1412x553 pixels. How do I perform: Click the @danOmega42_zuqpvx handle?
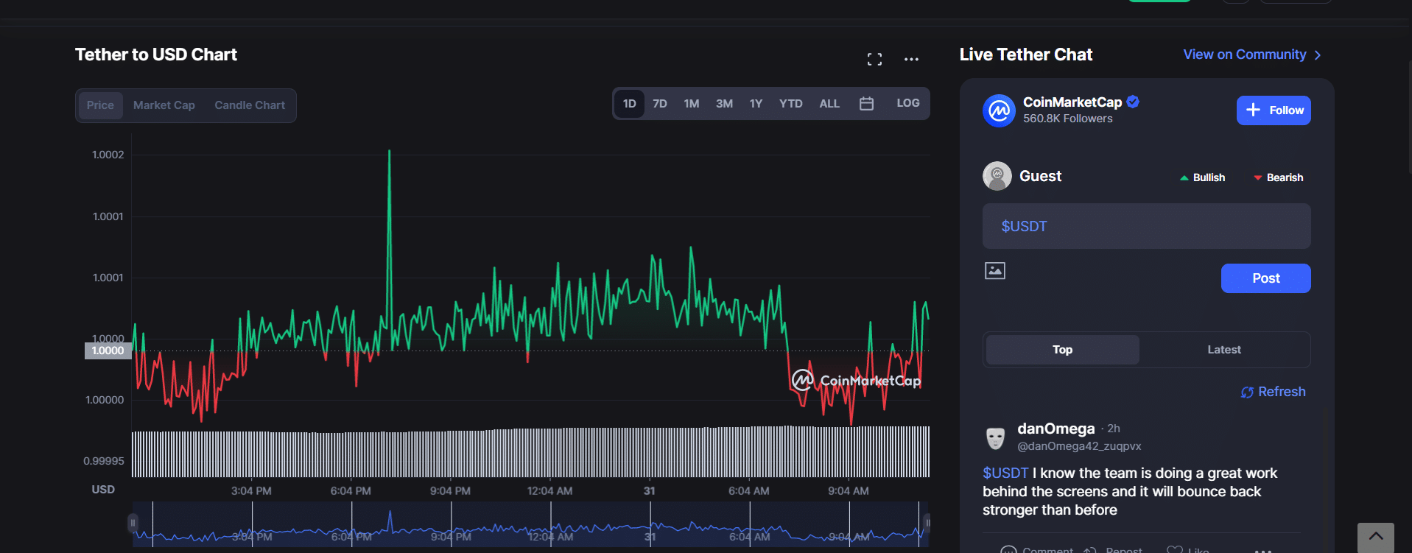[x=1079, y=446]
